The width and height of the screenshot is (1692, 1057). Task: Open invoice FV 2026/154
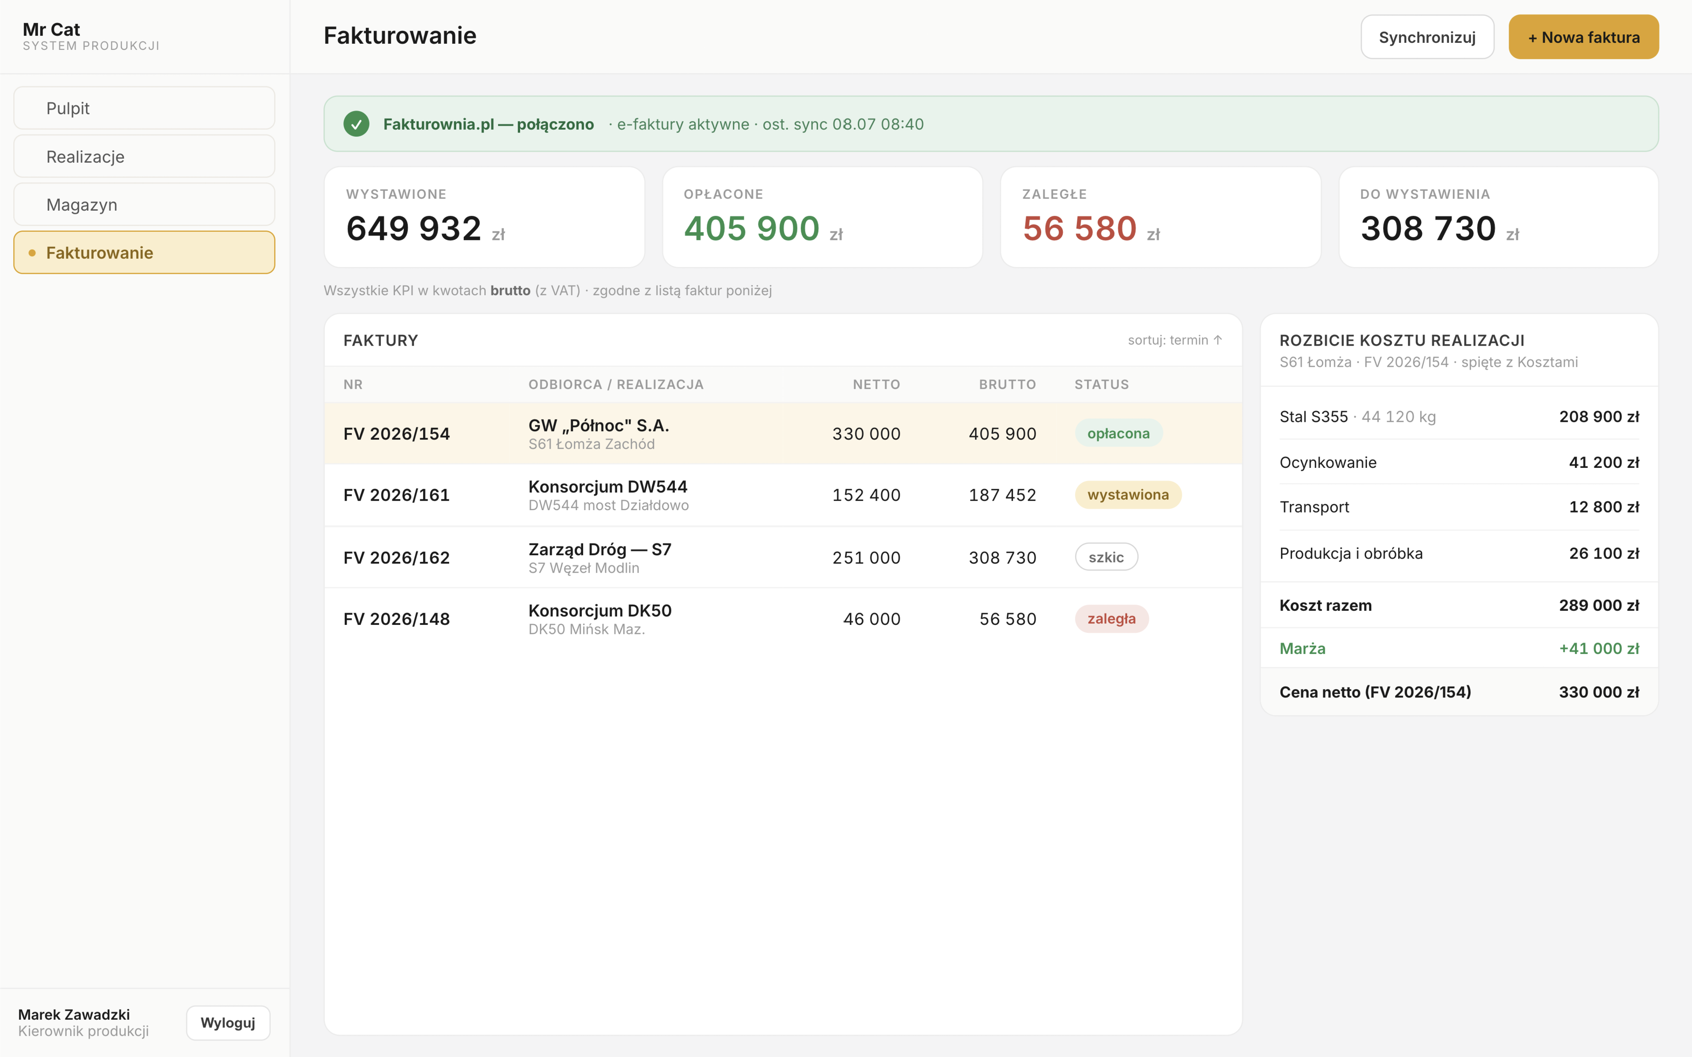coord(783,434)
